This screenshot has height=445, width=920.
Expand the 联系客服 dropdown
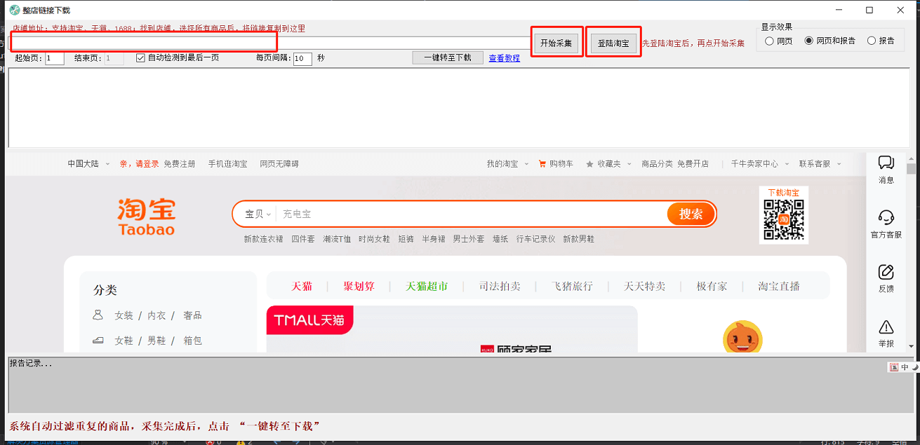click(x=819, y=163)
